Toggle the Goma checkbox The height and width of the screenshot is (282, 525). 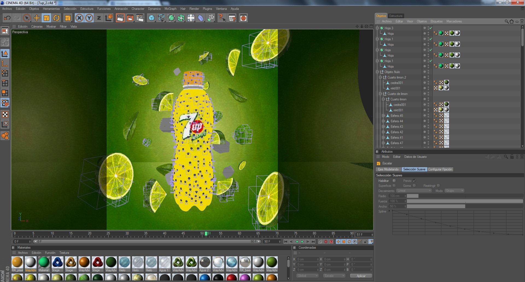pyautogui.click(x=414, y=186)
